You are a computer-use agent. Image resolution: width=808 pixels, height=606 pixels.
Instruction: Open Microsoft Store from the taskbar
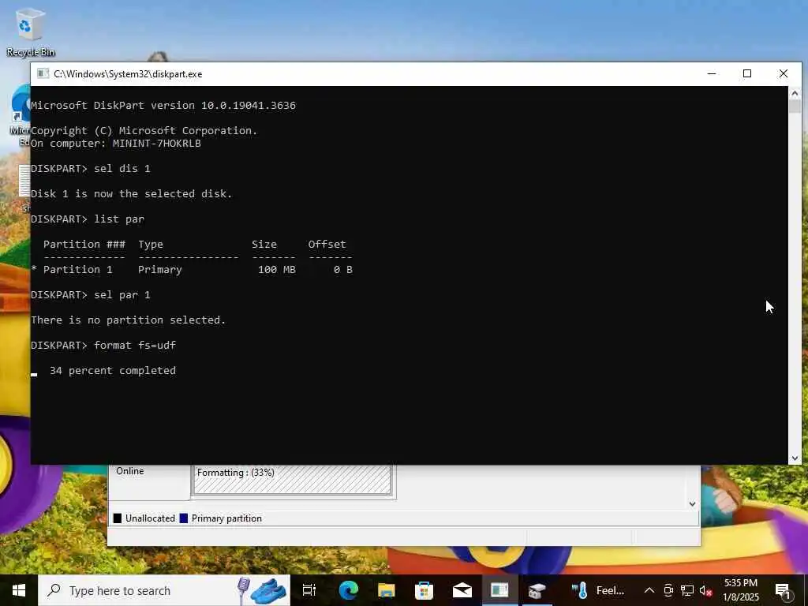424,590
